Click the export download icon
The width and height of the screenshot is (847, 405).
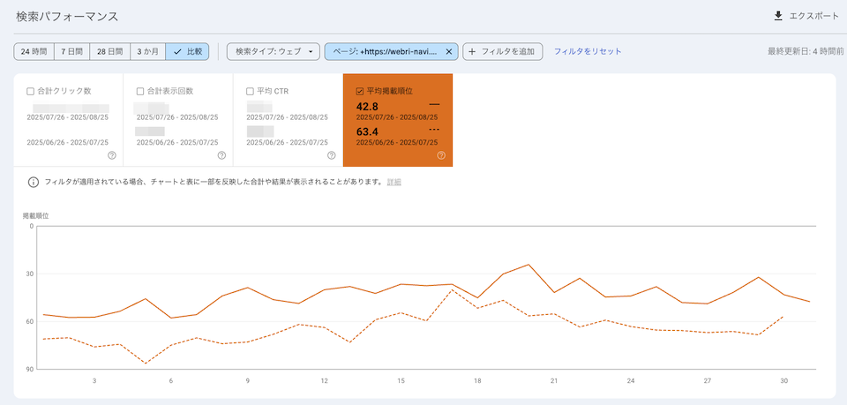[778, 16]
